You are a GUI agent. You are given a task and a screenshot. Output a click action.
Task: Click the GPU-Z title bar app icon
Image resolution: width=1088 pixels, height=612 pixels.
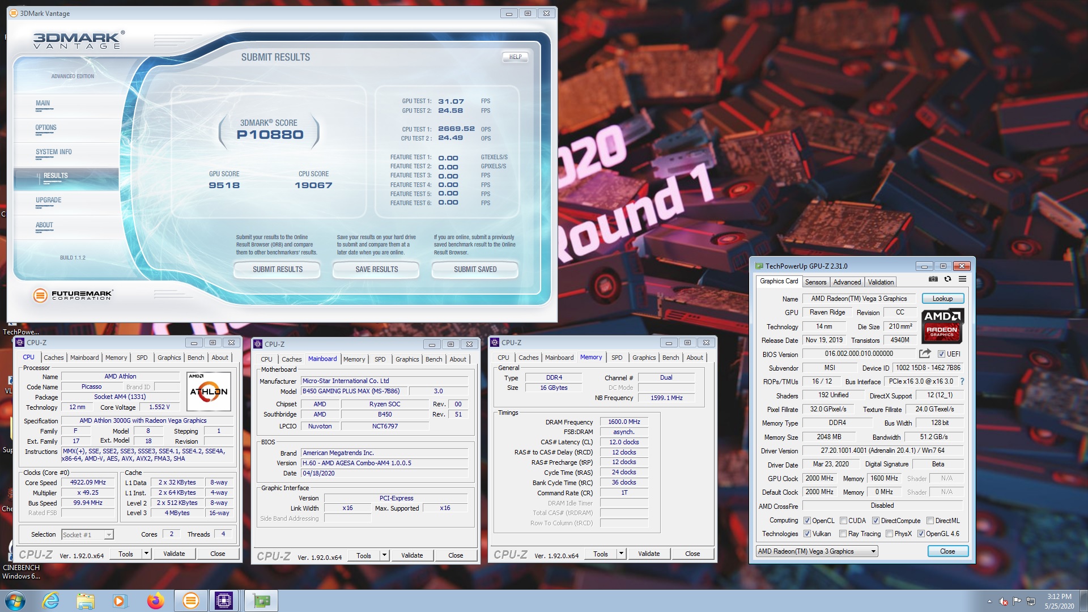pyautogui.click(x=759, y=266)
